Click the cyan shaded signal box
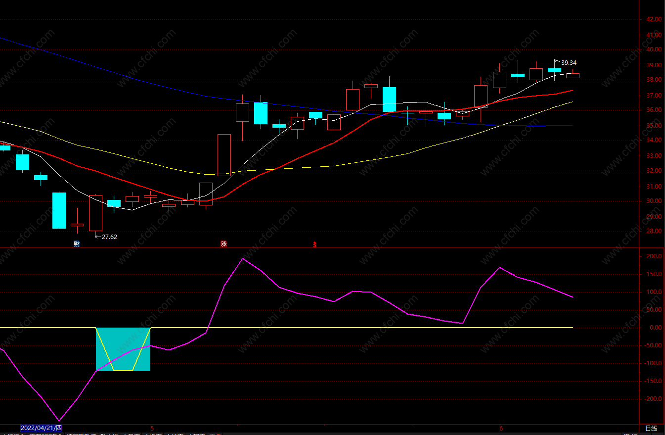The height and width of the screenshot is (435, 665). pos(123,349)
